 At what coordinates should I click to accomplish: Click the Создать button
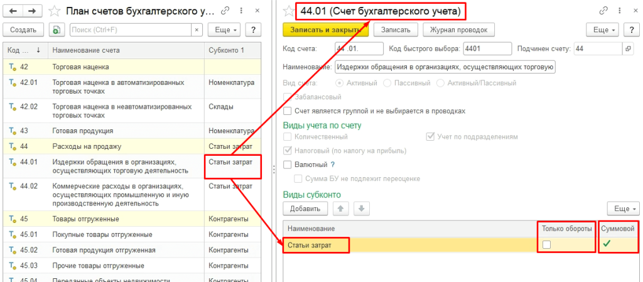23,30
